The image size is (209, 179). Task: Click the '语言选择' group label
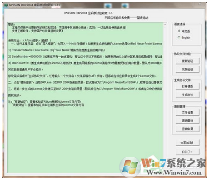[179, 24]
